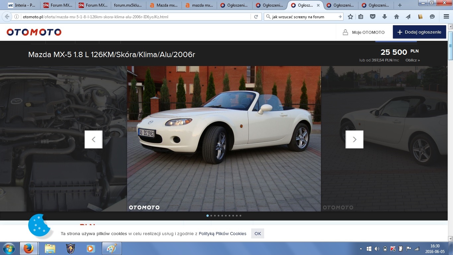Click the OTOMOTO logo in header
The image size is (453, 255).
(x=34, y=32)
